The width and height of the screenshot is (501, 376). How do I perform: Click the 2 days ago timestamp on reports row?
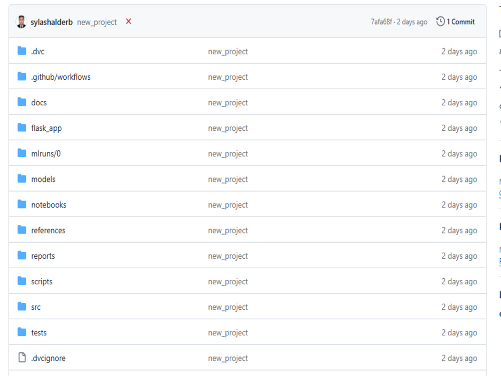(x=459, y=256)
